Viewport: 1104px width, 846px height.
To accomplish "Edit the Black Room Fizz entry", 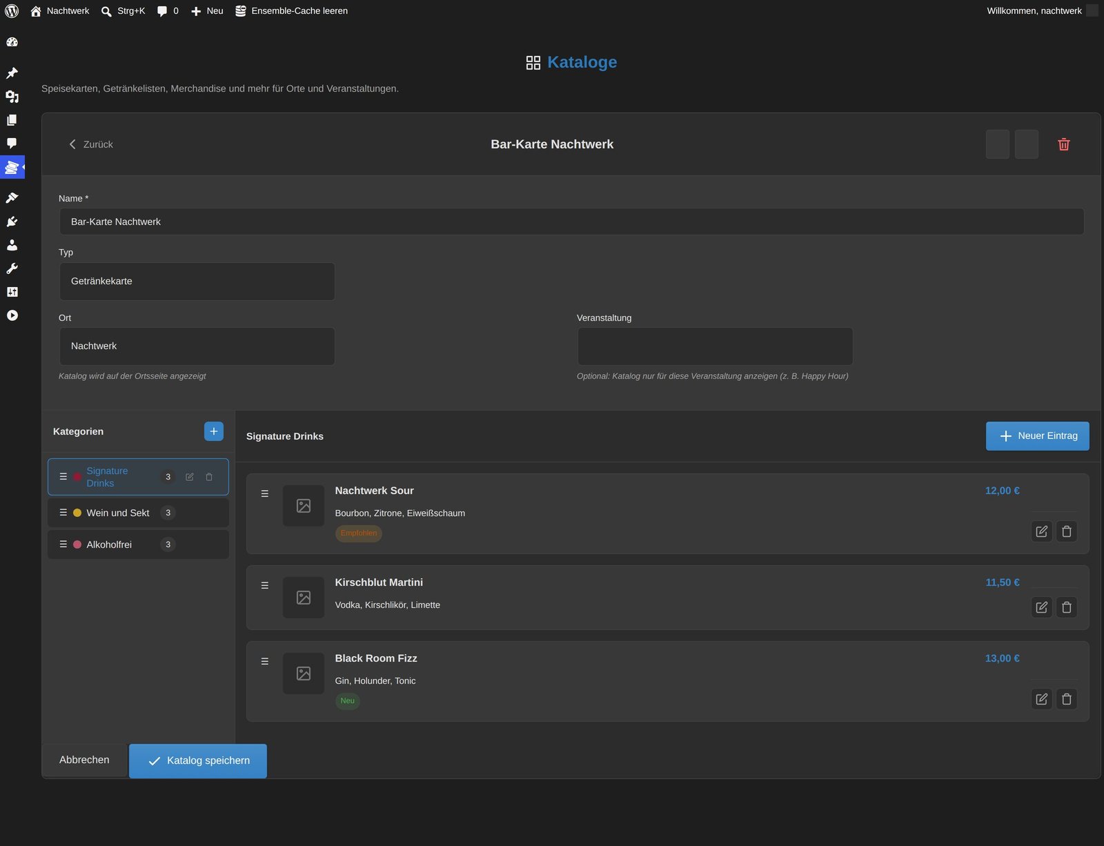I will click(1042, 699).
